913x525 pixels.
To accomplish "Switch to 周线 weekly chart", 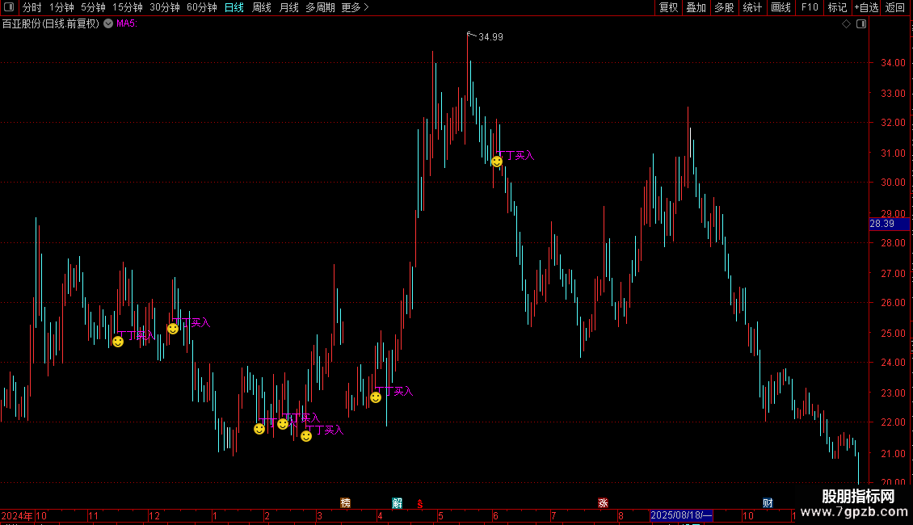I will [x=262, y=7].
